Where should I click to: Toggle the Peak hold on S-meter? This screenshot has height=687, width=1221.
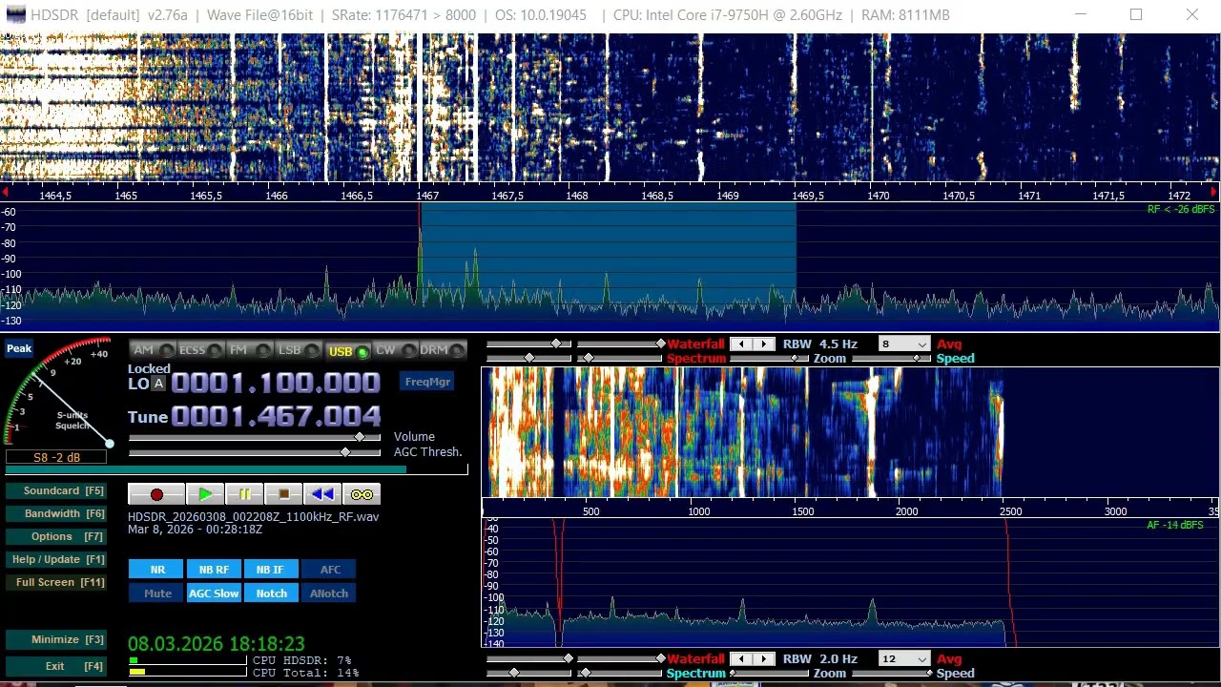tap(19, 348)
